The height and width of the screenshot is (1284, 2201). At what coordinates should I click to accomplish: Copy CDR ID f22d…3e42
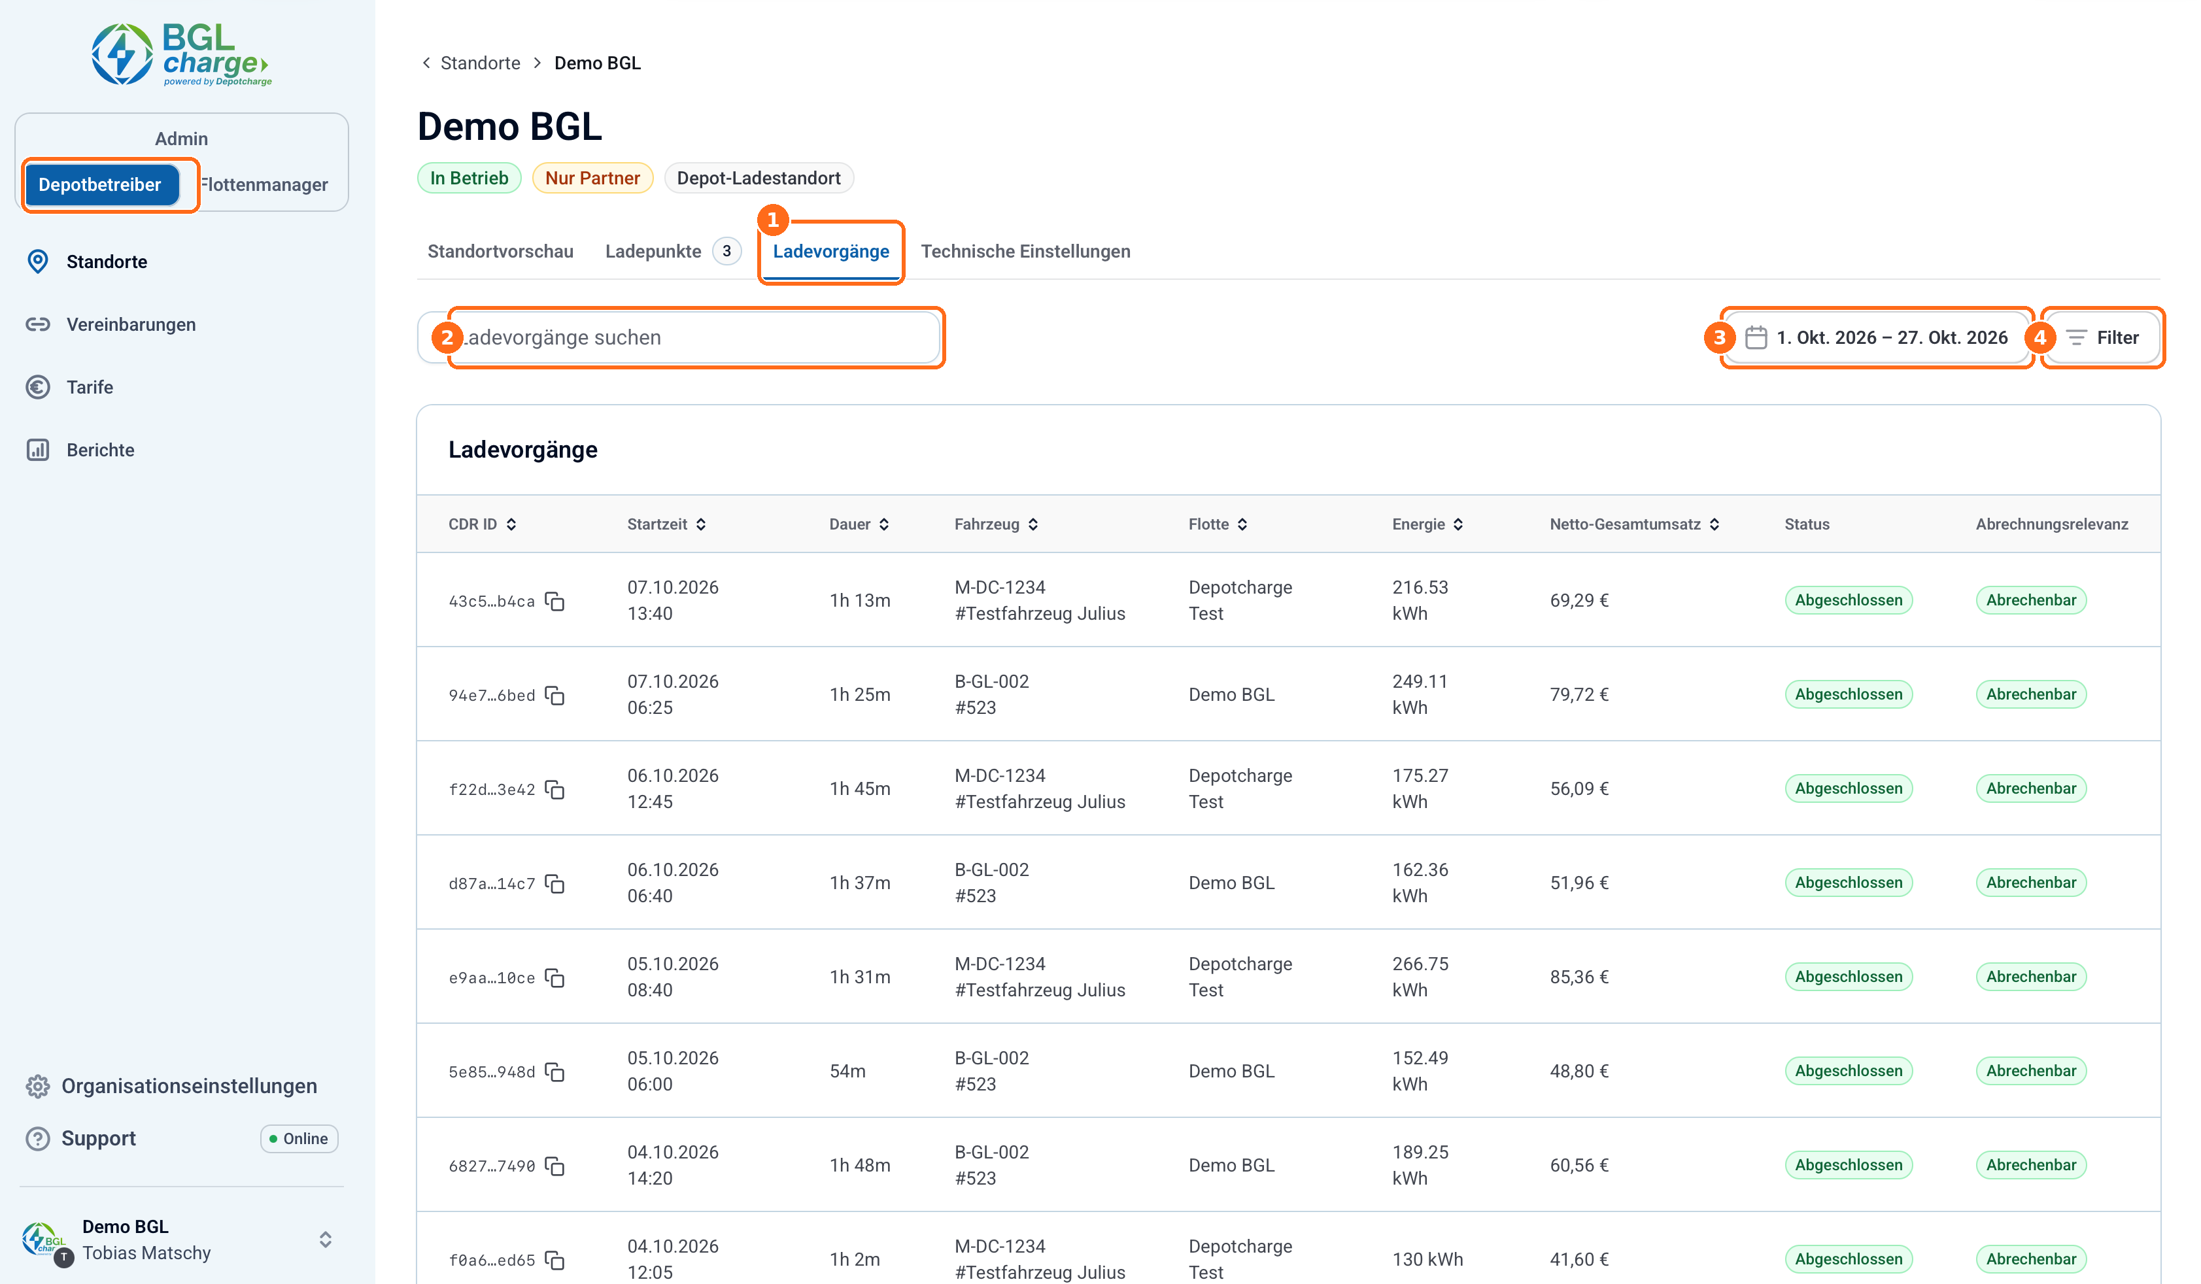(x=555, y=790)
